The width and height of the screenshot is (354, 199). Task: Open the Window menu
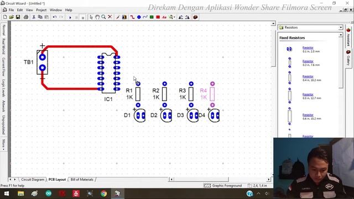click(56, 10)
